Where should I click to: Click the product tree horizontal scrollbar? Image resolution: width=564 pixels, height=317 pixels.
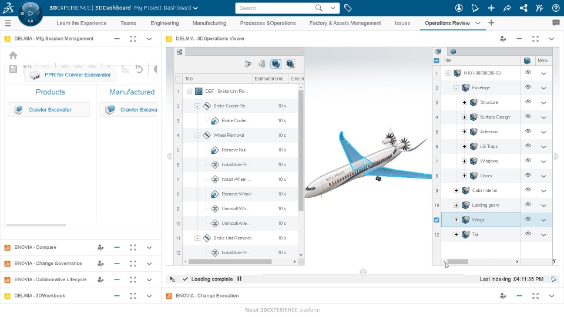tap(458, 262)
